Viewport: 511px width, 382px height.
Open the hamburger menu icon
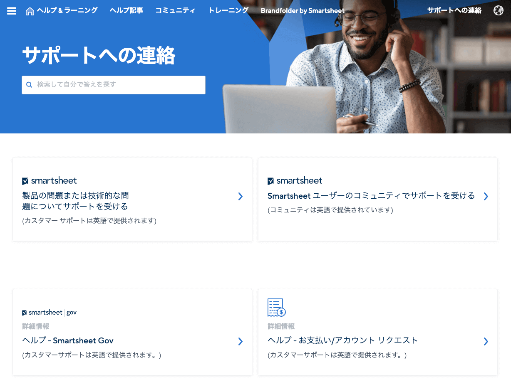(x=12, y=11)
